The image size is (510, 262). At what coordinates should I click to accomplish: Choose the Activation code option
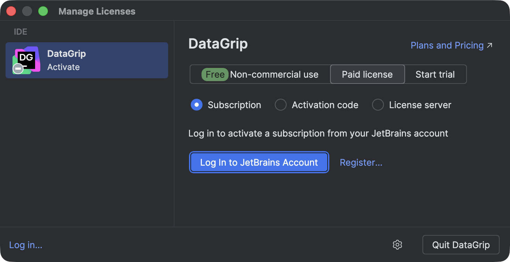[281, 105]
